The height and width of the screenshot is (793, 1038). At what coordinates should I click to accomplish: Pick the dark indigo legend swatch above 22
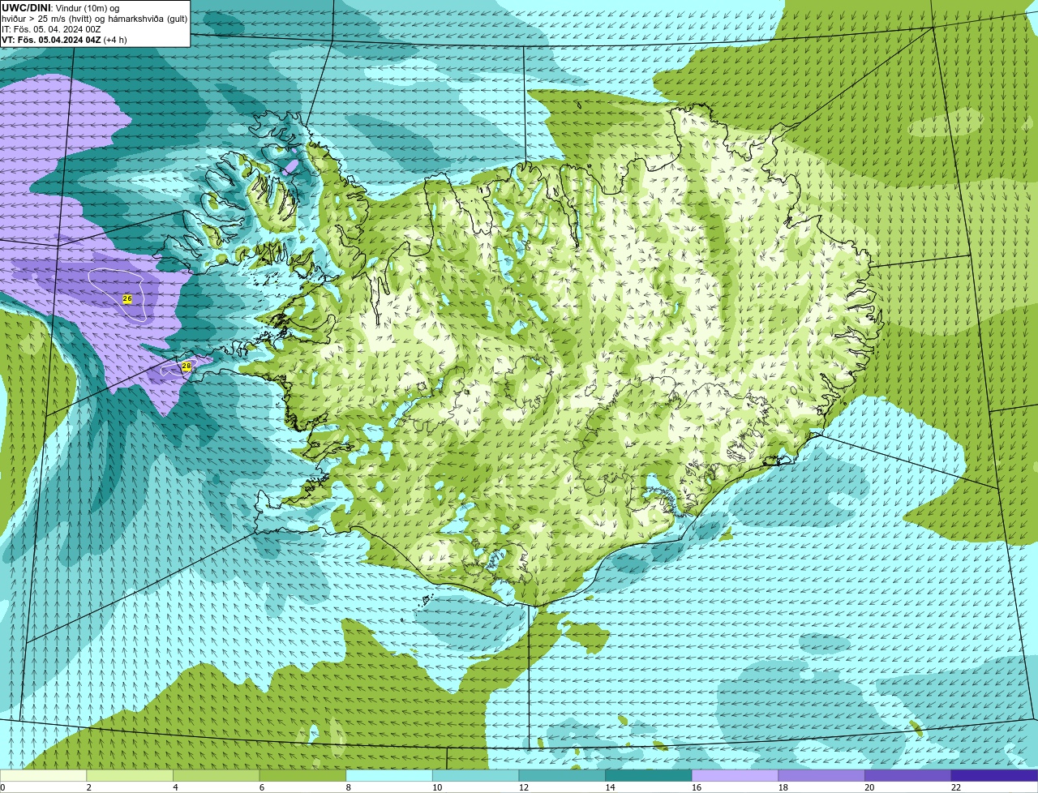coord(994,775)
